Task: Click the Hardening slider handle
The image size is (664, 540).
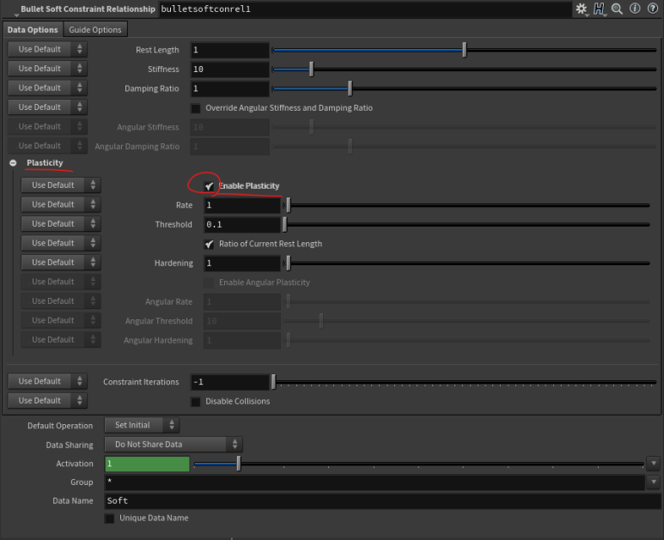Action: pyautogui.click(x=289, y=264)
